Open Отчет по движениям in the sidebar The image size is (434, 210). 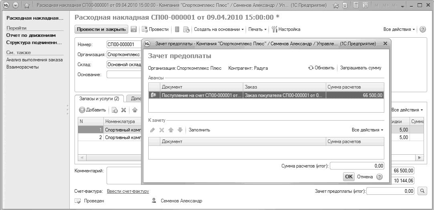(x=31, y=35)
